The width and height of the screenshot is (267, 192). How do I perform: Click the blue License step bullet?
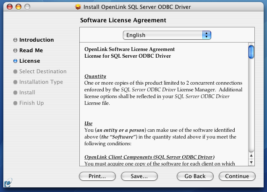[16, 61]
